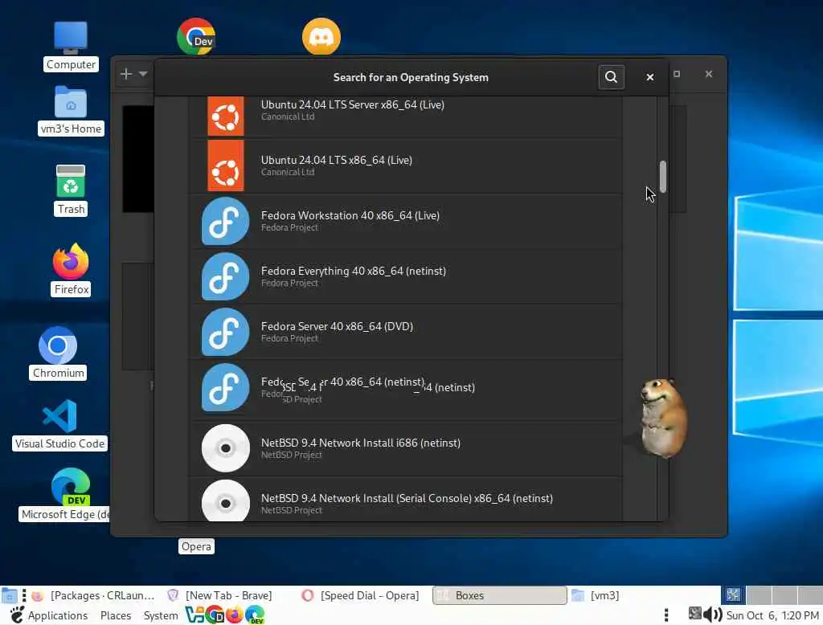Select the second workspace in the switcher
Image resolution: width=823 pixels, height=625 pixels.
[759, 595]
